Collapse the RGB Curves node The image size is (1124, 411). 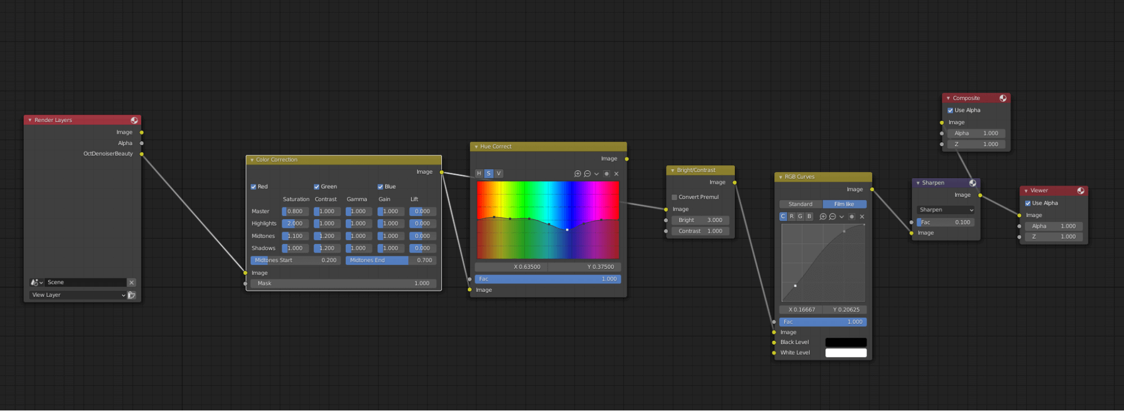coord(780,178)
